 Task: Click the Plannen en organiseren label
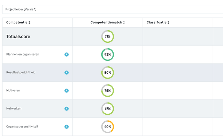coord(23,54)
